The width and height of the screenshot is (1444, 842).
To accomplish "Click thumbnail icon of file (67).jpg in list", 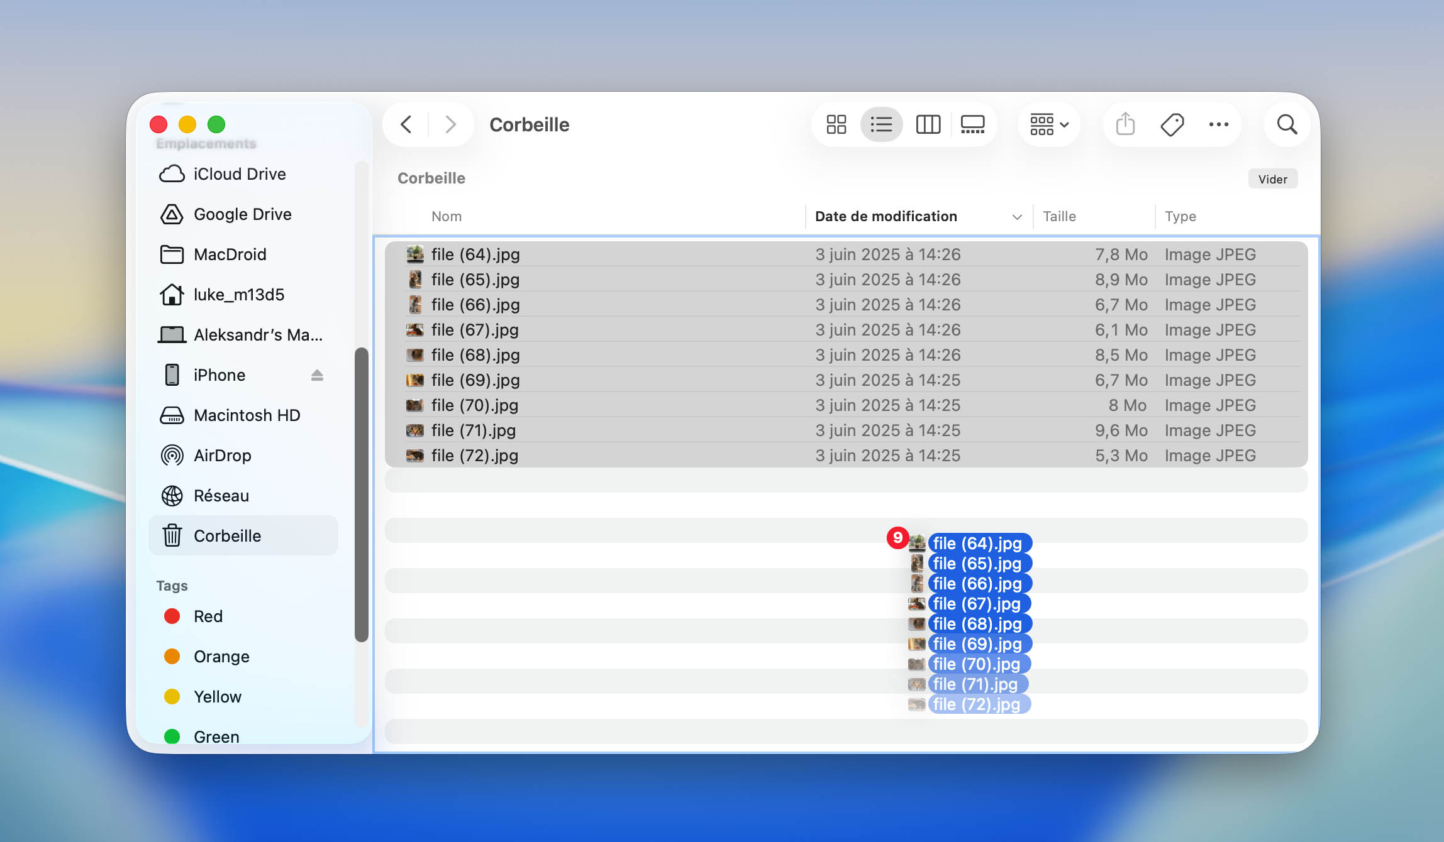I will pos(414,330).
